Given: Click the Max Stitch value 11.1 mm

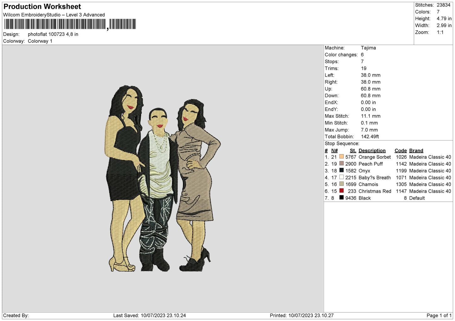Looking at the screenshot, I should click(x=371, y=116).
